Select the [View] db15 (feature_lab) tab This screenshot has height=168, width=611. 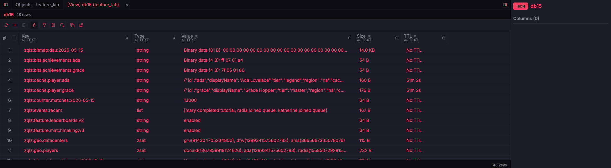click(x=93, y=5)
